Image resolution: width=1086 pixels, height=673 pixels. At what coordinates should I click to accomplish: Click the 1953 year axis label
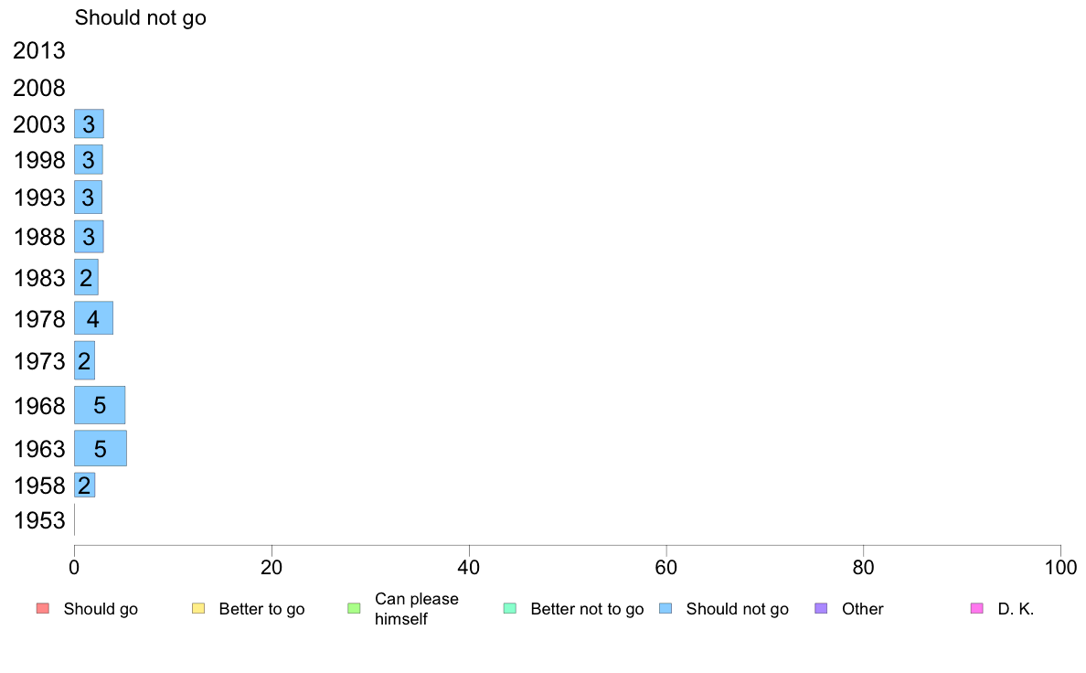(39, 520)
